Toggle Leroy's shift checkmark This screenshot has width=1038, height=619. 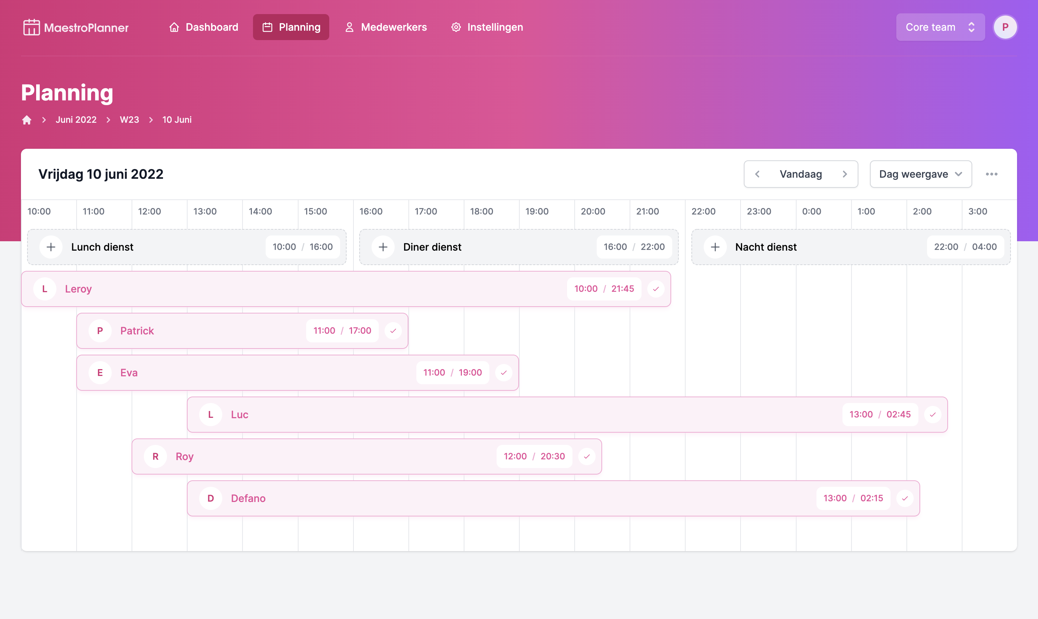pos(656,289)
